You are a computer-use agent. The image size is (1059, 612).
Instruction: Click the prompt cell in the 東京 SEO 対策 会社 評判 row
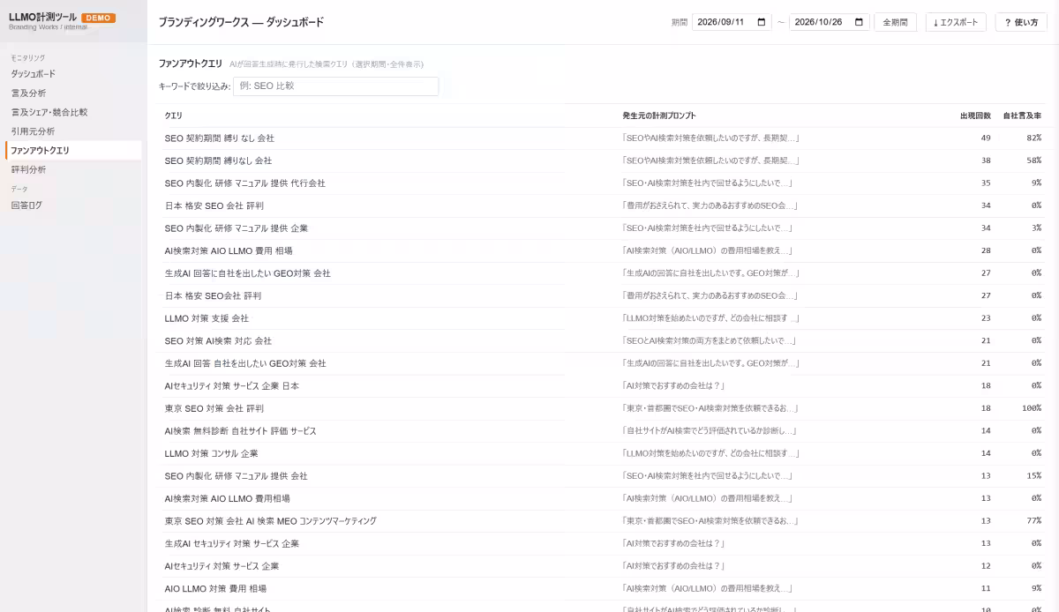click(x=710, y=408)
